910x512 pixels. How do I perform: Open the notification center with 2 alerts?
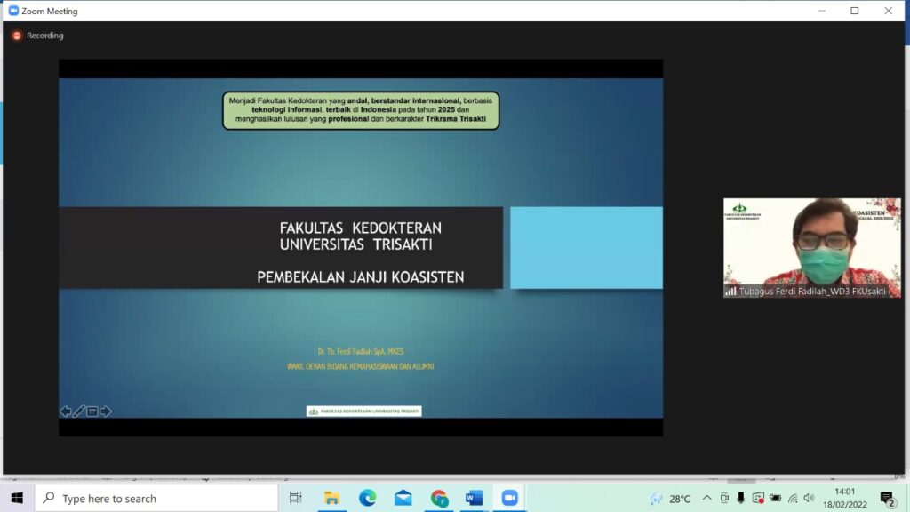(x=888, y=499)
